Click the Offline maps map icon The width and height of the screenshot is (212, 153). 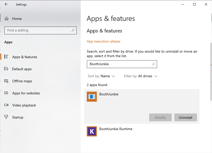[x=6, y=81]
